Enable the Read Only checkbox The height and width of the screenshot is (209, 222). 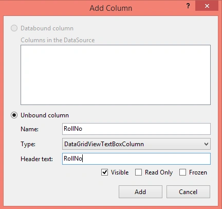pyautogui.click(x=138, y=172)
